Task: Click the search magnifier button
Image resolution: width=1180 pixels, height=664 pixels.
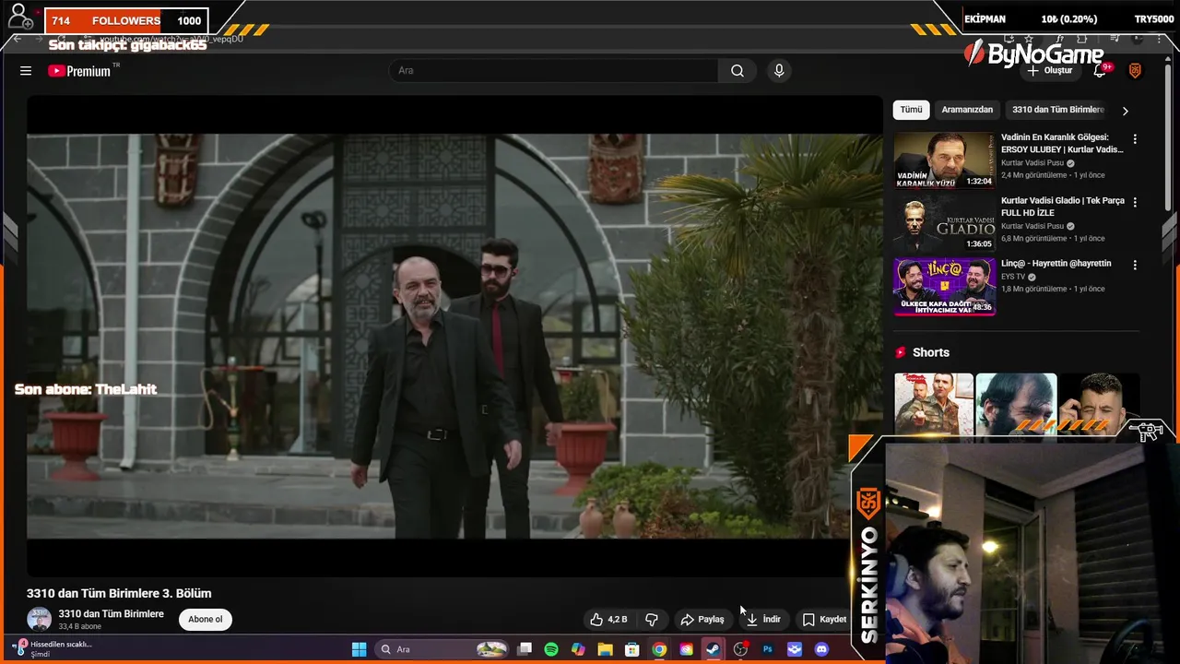Action: click(737, 71)
